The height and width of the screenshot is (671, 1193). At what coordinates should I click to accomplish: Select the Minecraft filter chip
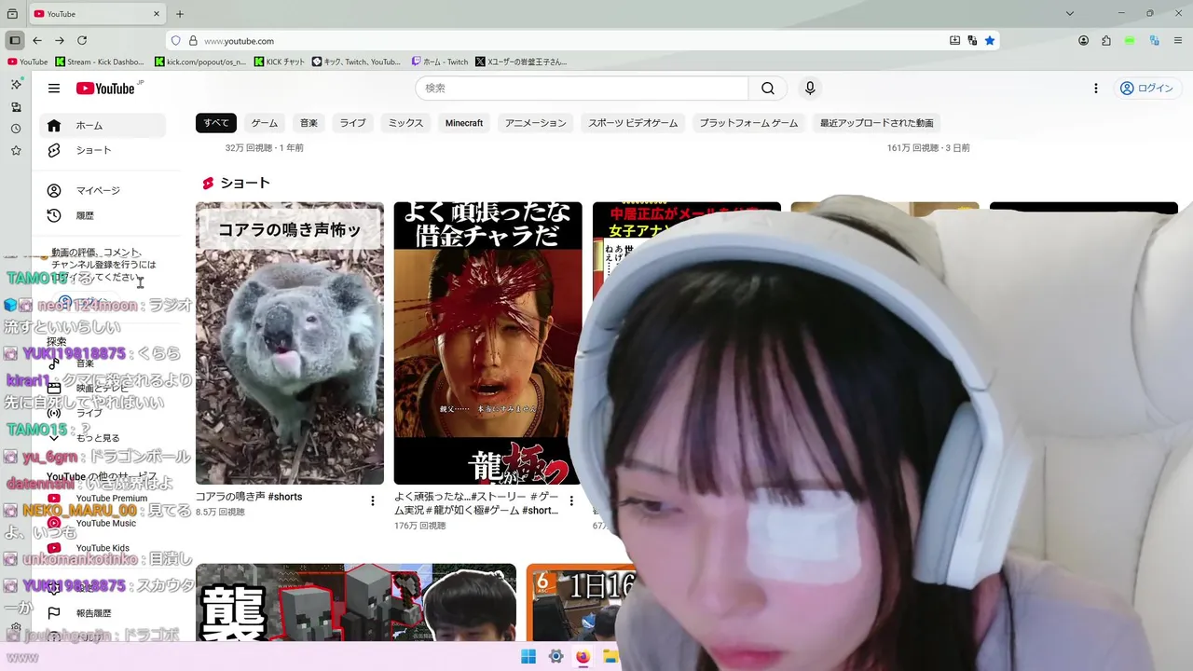tap(464, 123)
